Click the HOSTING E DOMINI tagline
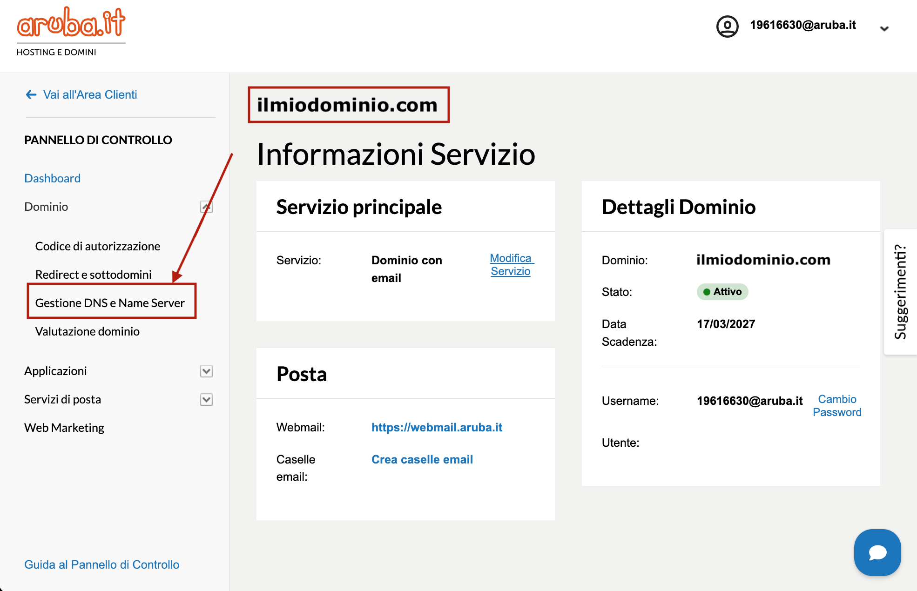 click(x=56, y=52)
